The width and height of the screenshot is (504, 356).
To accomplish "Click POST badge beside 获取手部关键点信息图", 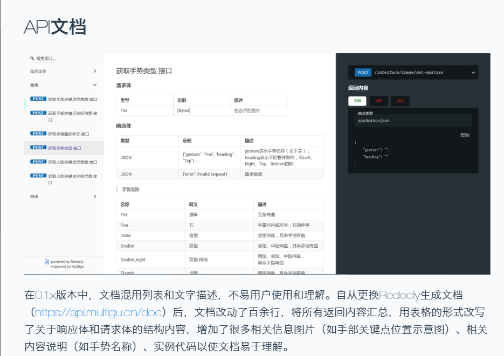I will coord(38,99).
